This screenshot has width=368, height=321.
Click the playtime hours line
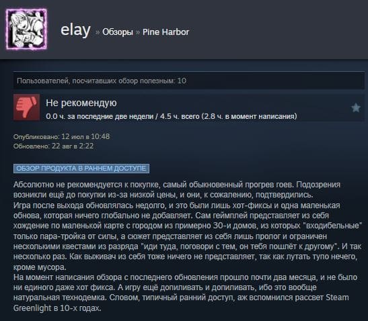(172, 116)
